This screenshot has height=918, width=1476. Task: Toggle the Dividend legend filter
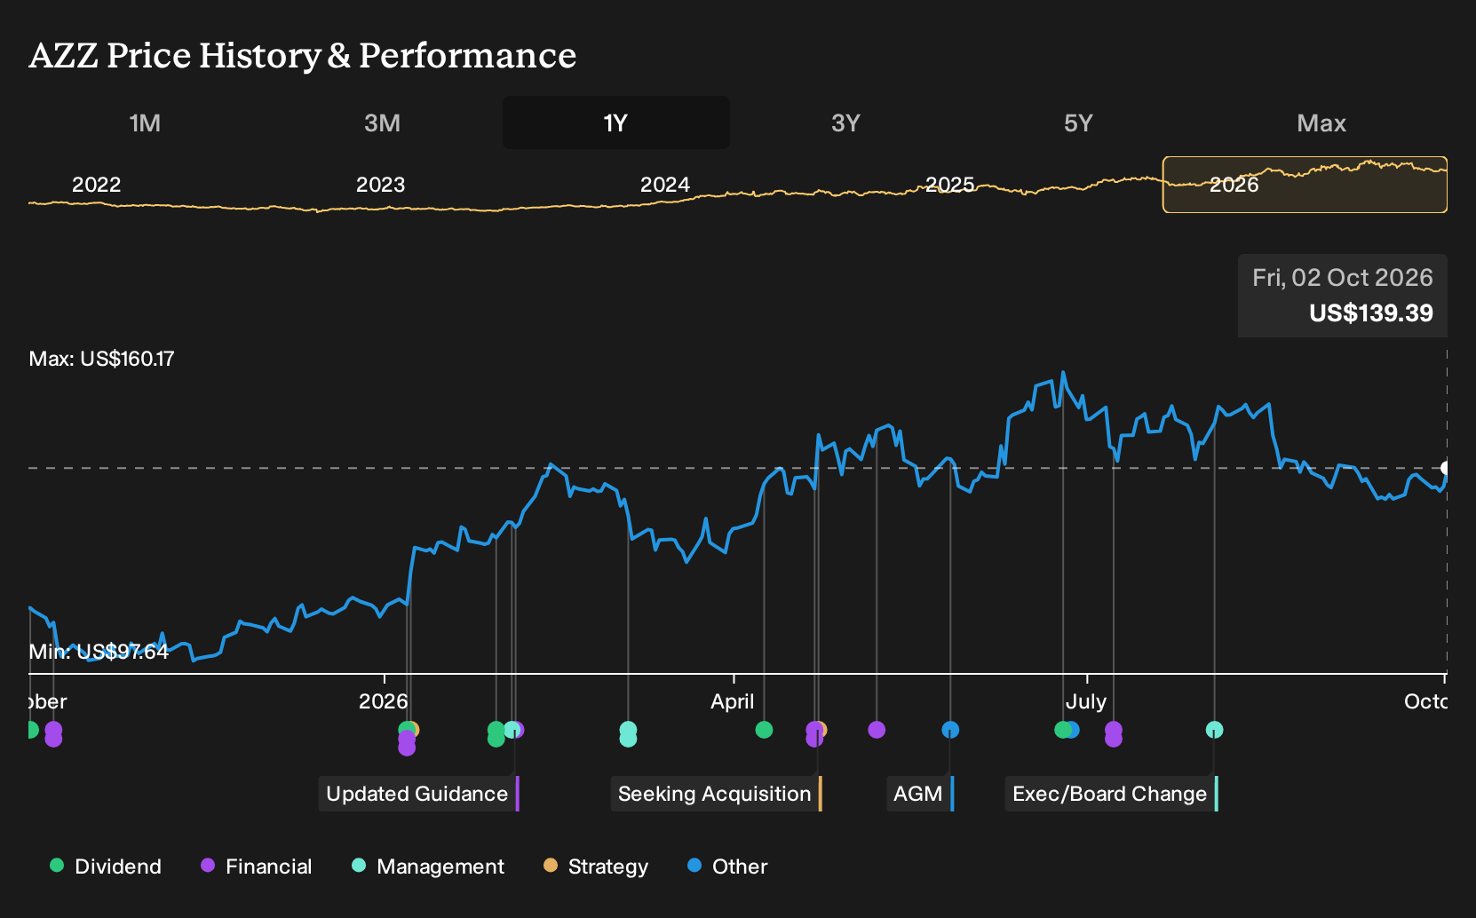[x=106, y=867]
